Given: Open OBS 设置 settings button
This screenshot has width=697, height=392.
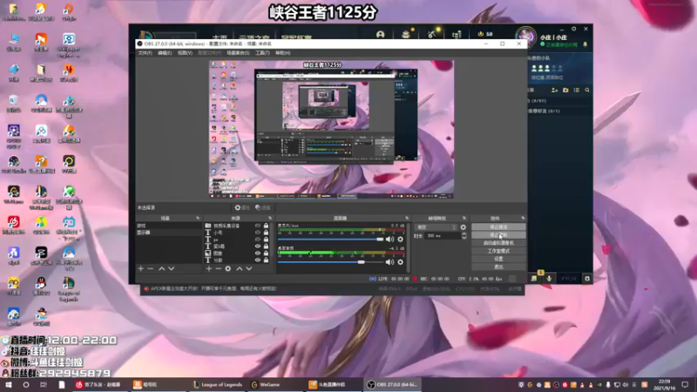Looking at the screenshot, I should (498, 259).
